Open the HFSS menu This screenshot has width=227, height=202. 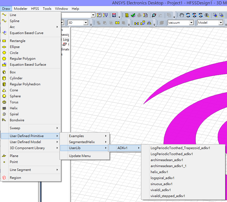point(35,9)
